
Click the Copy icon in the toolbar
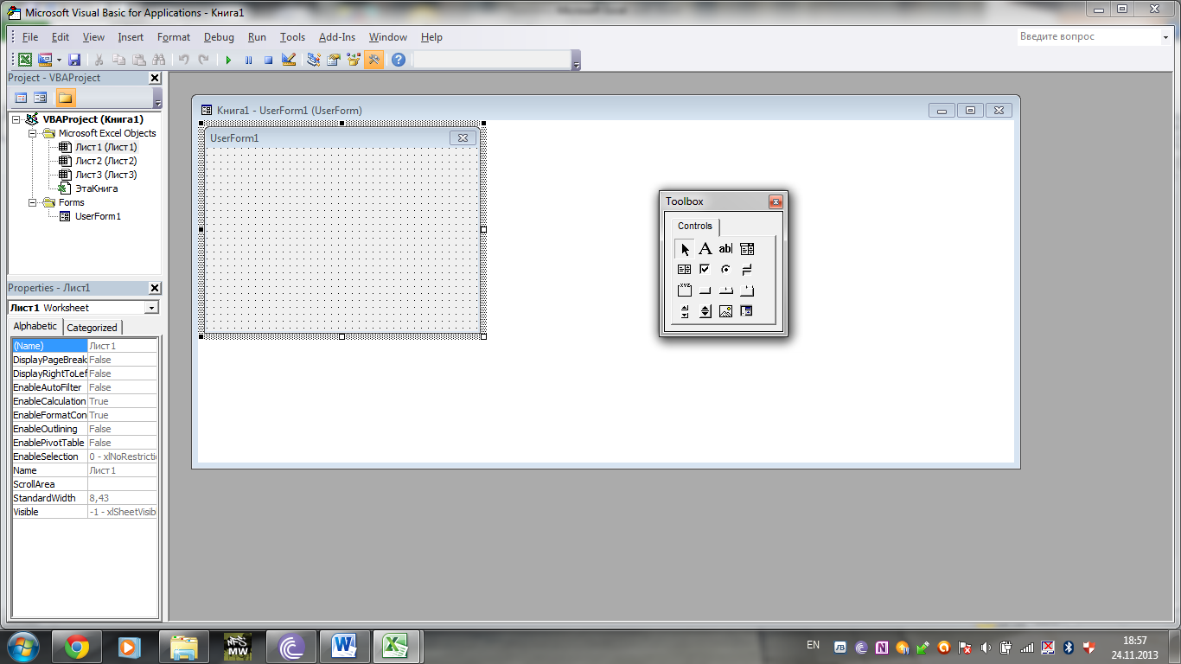tap(119, 60)
